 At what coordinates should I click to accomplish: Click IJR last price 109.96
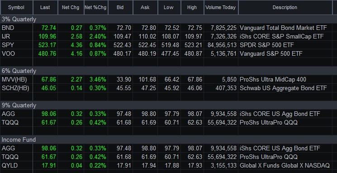pos(47,36)
